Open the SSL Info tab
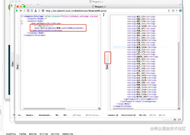This screenshot has width=190, height=135. 142,115
